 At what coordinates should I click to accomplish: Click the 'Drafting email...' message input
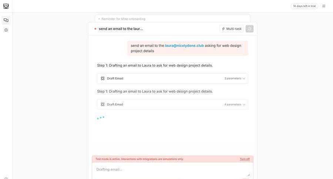click(170, 169)
